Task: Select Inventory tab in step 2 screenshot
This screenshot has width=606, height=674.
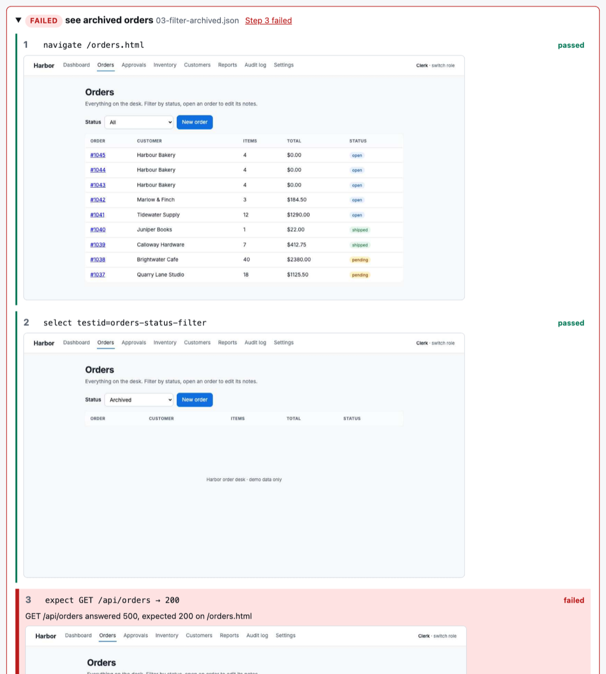Action: [165, 343]
